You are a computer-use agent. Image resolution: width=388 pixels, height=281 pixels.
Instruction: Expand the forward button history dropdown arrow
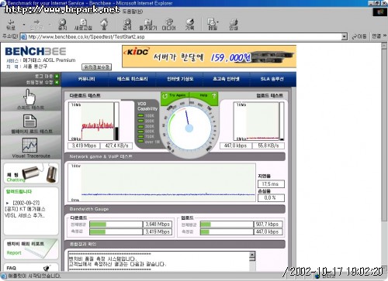pos(49,25)
